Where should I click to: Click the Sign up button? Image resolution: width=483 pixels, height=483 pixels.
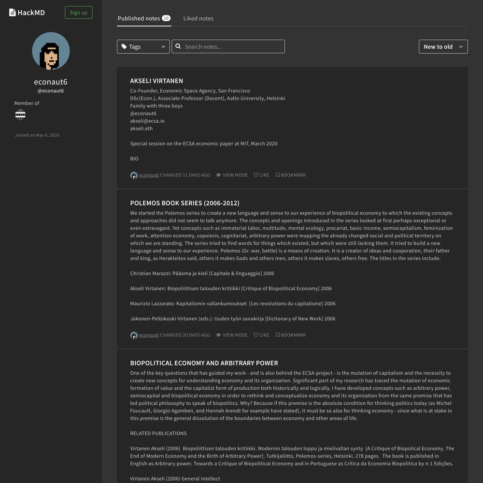(x=79, y=13)
